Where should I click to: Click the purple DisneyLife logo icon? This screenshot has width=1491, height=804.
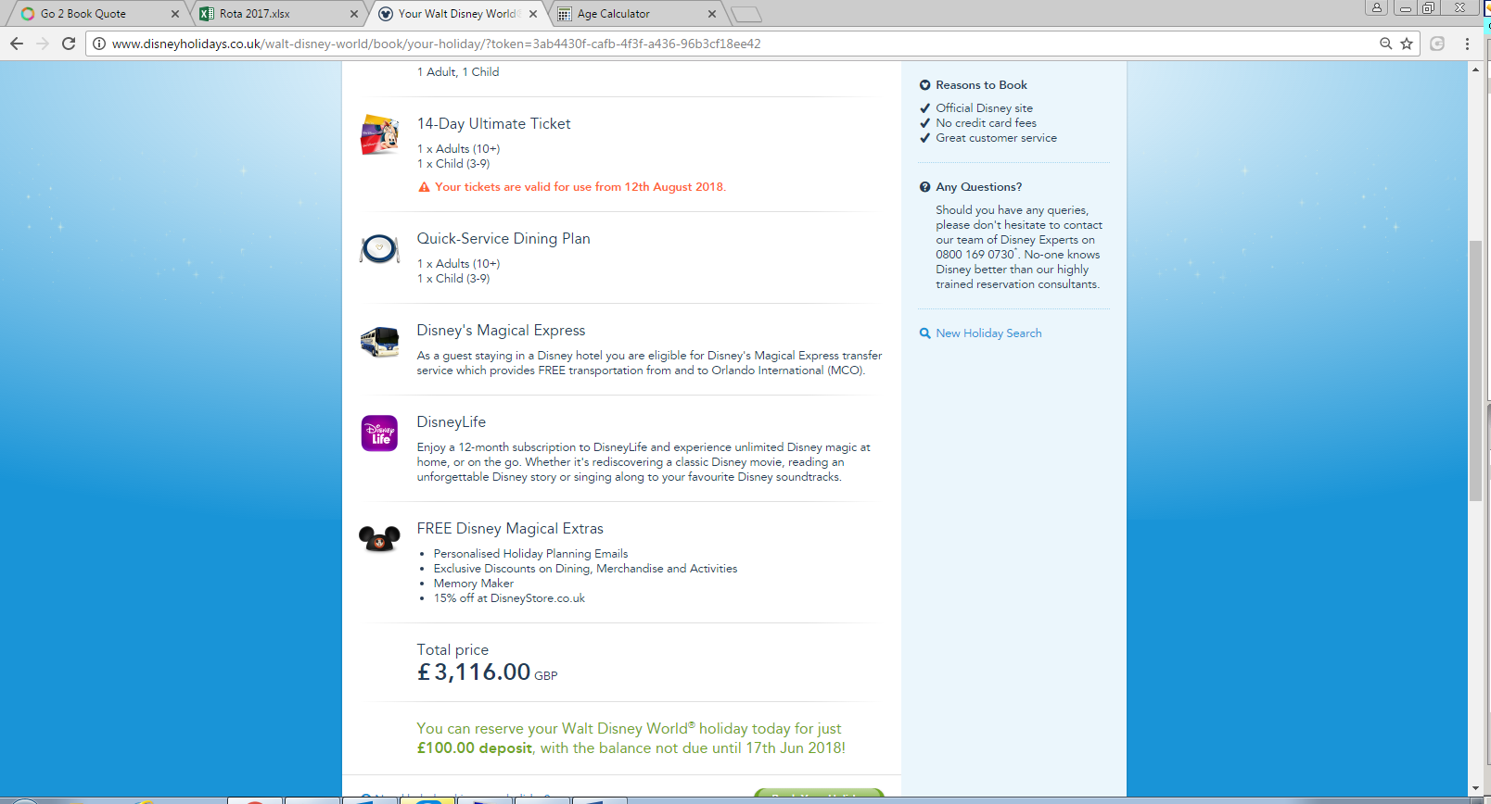(379, 433)
